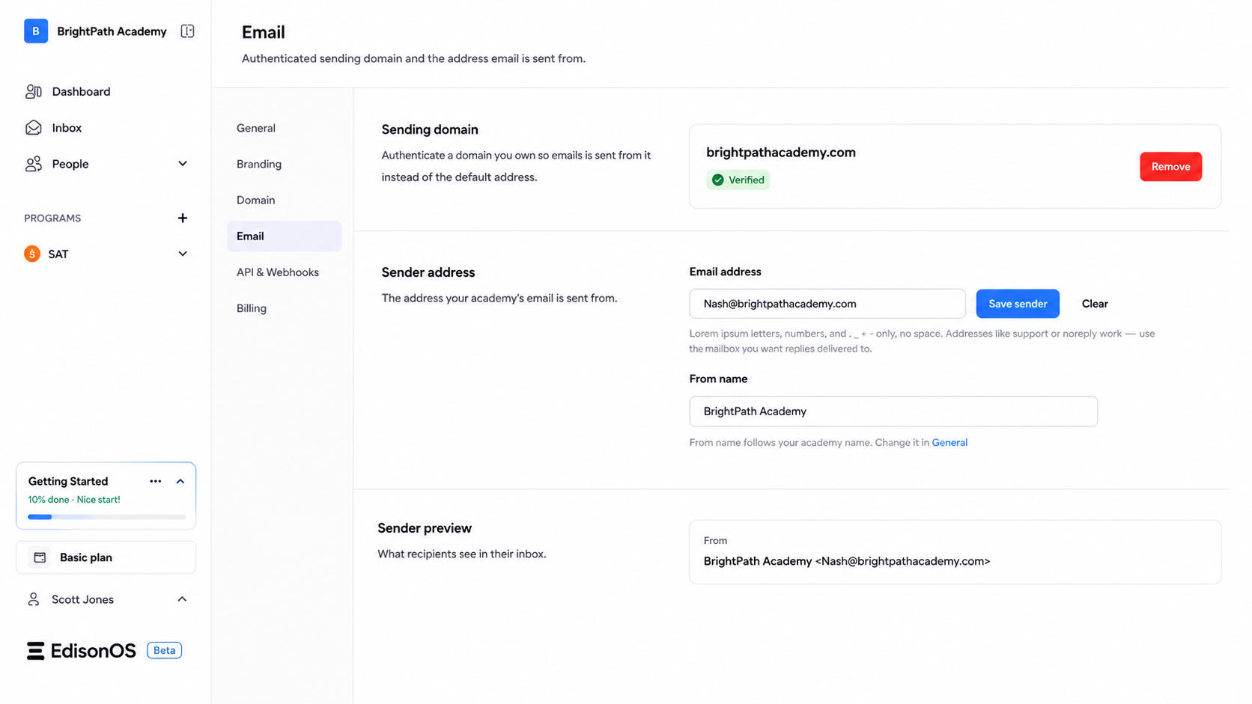
Task: Click the EdisonOS logo
Action: [82, 650]
